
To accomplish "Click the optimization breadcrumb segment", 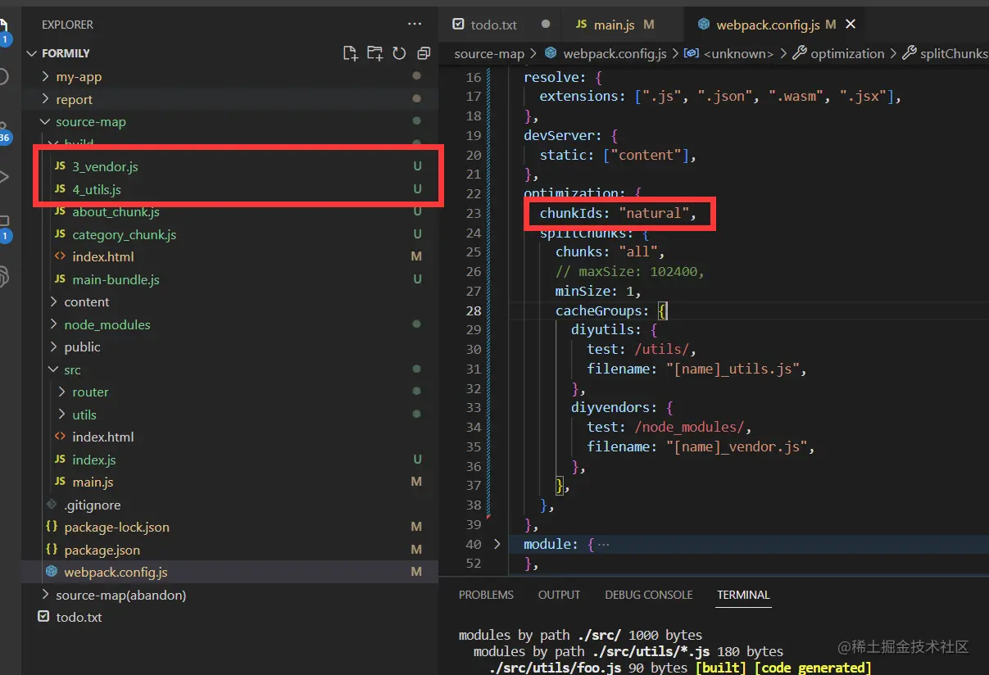I will click(847, 53).
